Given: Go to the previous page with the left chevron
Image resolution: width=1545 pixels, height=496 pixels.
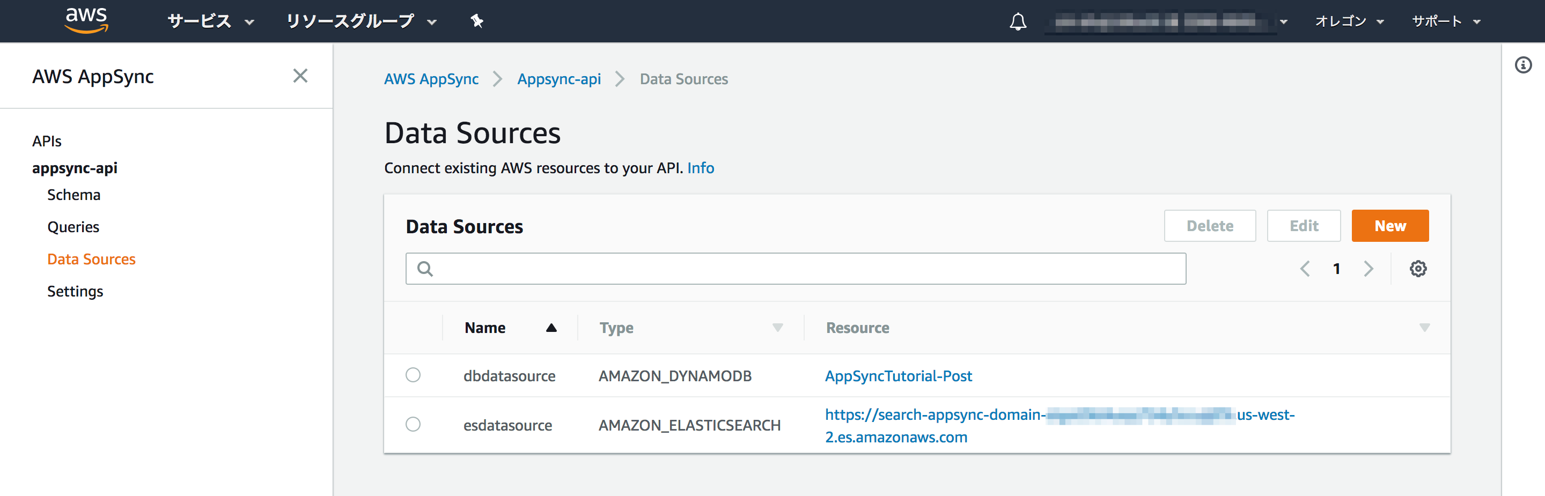Looking at the screenshot, I should click(1305, 268).
